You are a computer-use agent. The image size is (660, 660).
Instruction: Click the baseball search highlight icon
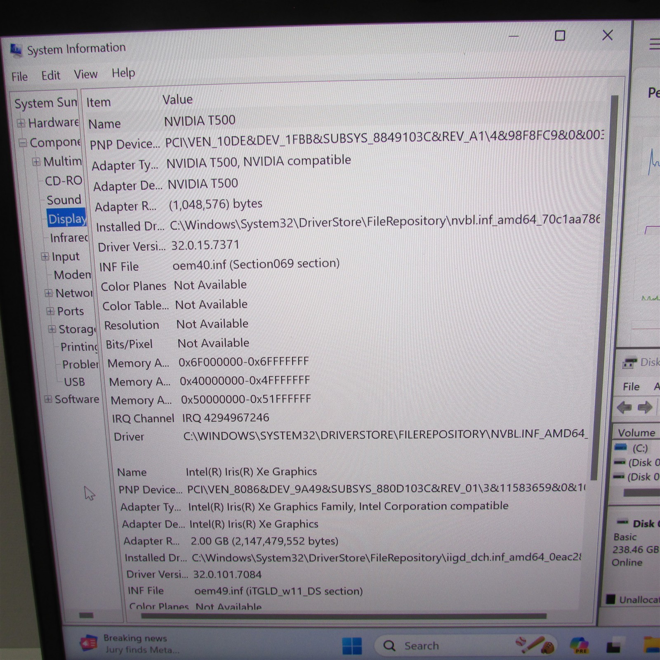[535, 645]
